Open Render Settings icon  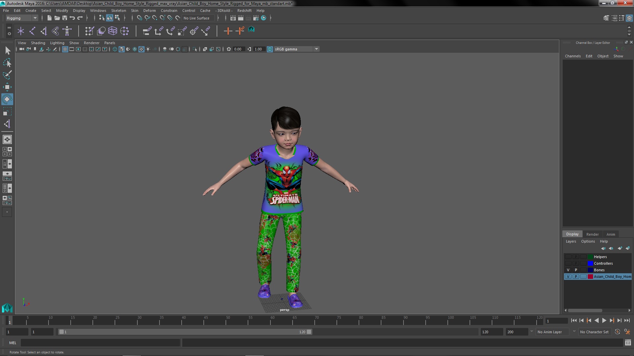coord(256,18)
